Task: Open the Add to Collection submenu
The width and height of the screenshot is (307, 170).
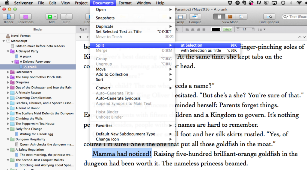Action: click(133, 74)
